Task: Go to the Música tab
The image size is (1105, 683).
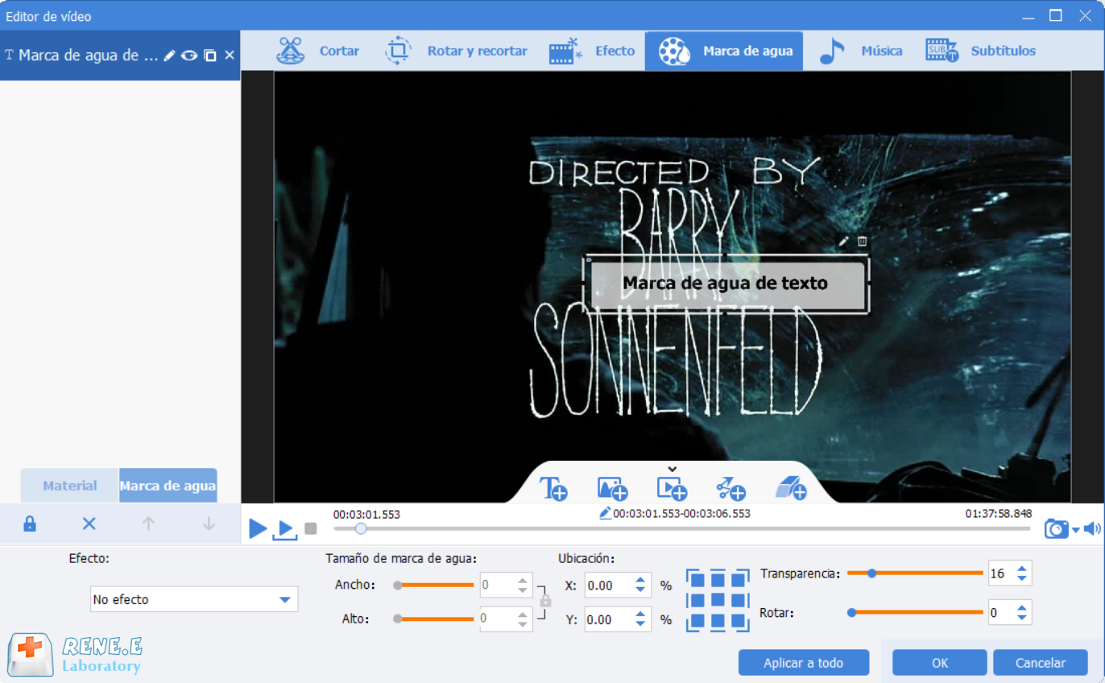Action: coord(860,51)
